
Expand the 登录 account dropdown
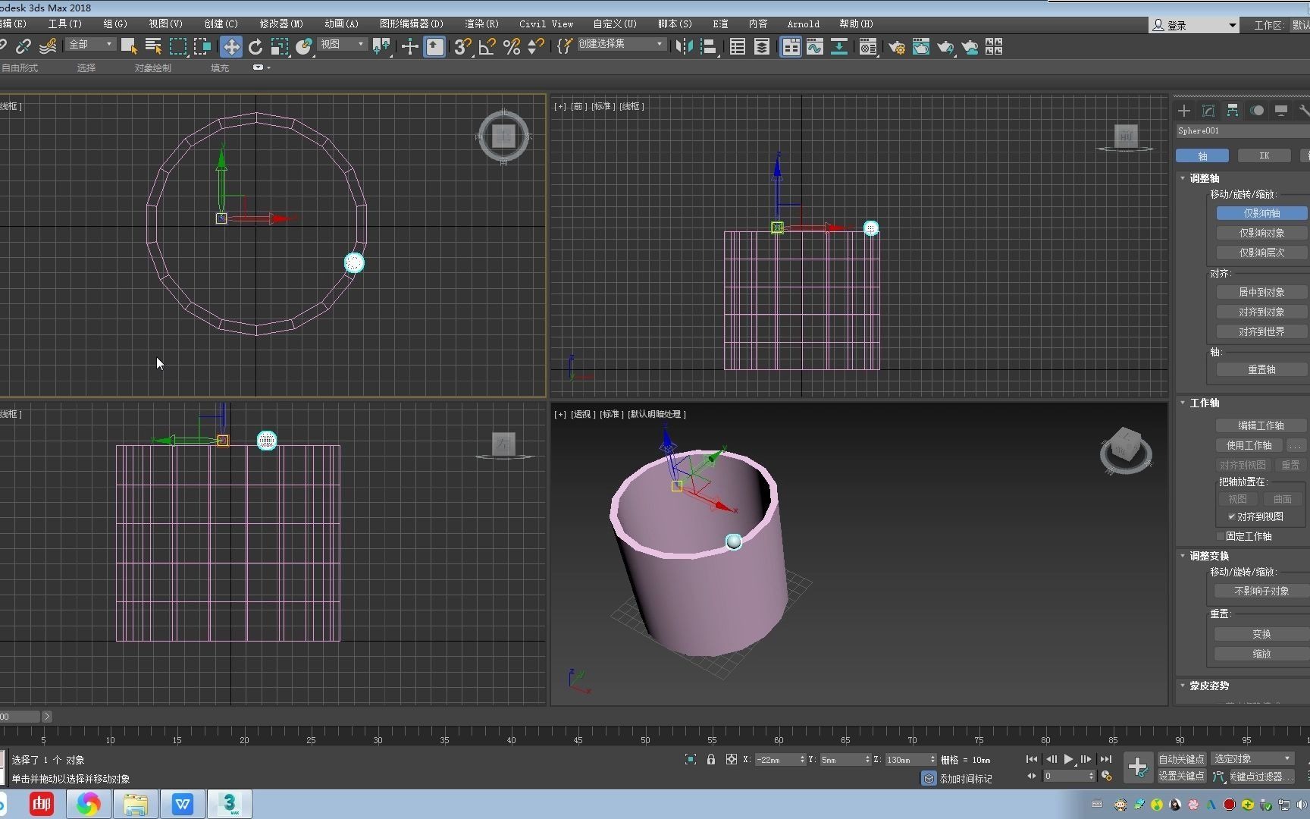point(1232,24)
